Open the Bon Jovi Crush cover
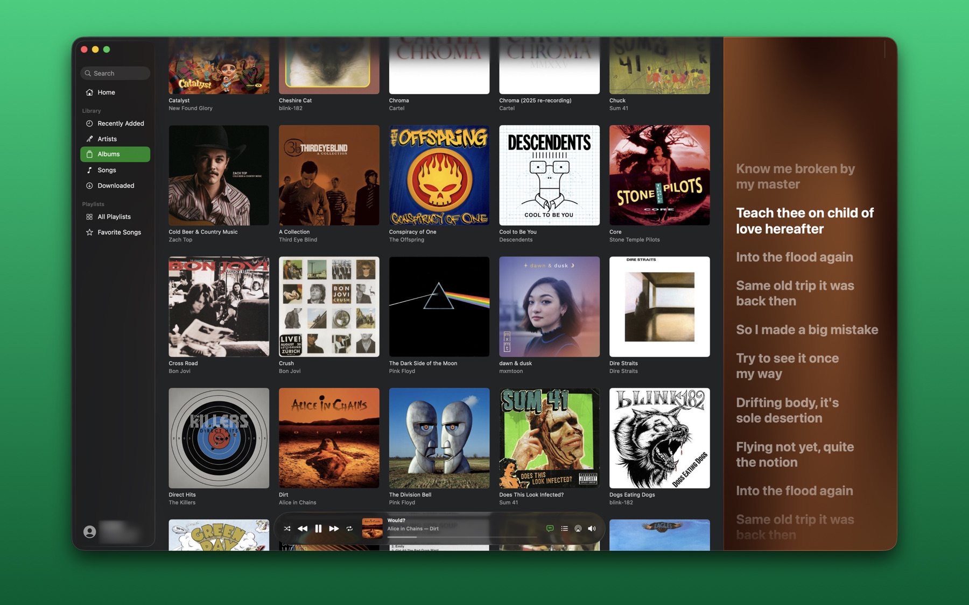The width and height of the screenshot is (969, 605). point(329,307)
